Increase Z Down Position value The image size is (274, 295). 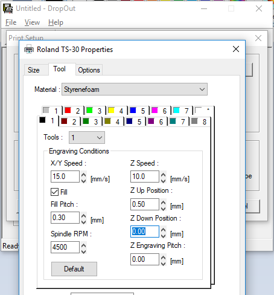coord(163,229)
